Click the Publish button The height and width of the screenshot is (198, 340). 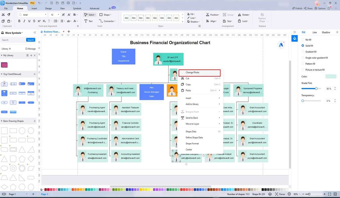tap(297, 8)
